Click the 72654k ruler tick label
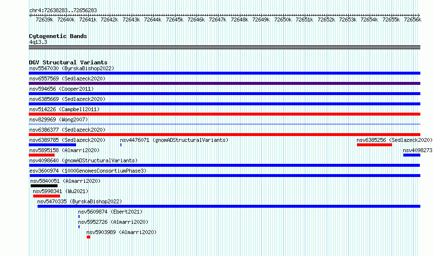 pos(370,20)
